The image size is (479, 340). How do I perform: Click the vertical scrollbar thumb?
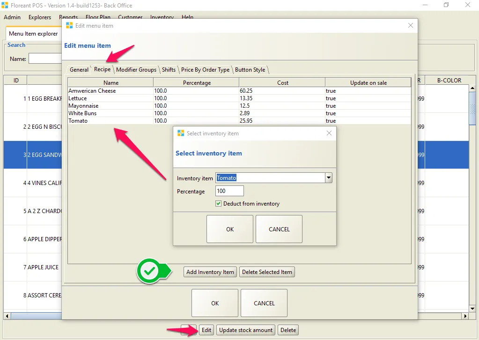click(x=472, y=109)
